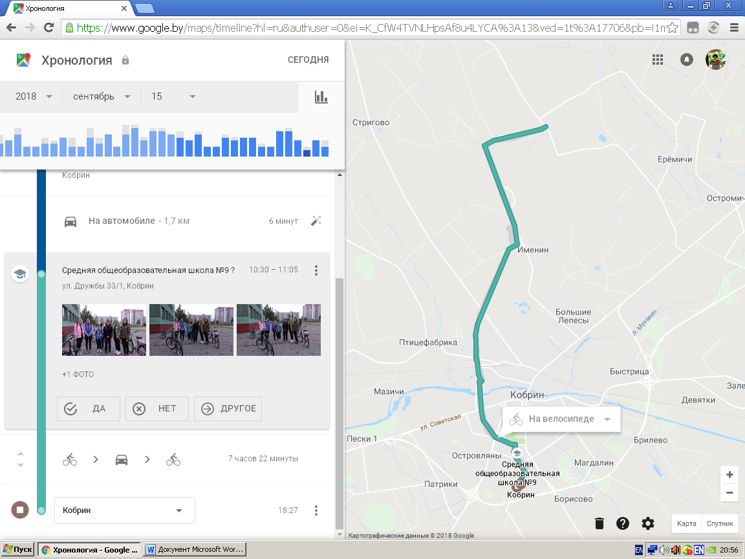Open the help question mark icon
This screenshot has width=745, height=559.
point(622,523)
